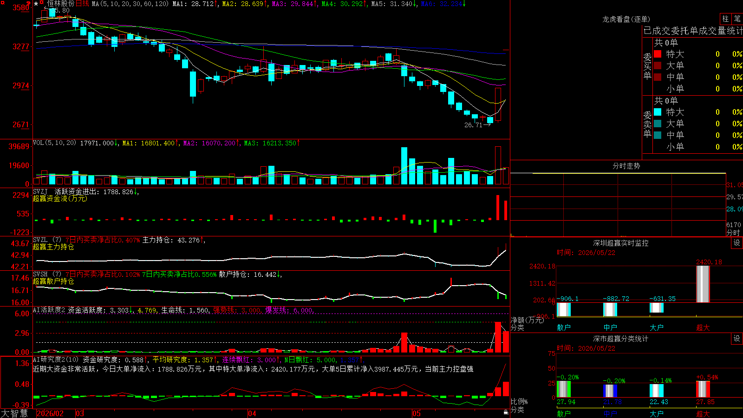
Task: Click the 深圳超赢实时监控 panel title
Action: click(621, 243)
